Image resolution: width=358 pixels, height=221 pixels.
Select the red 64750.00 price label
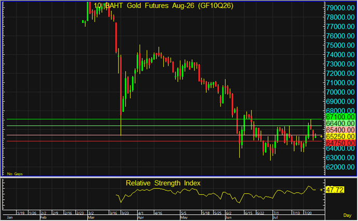[x=340, y=143]
